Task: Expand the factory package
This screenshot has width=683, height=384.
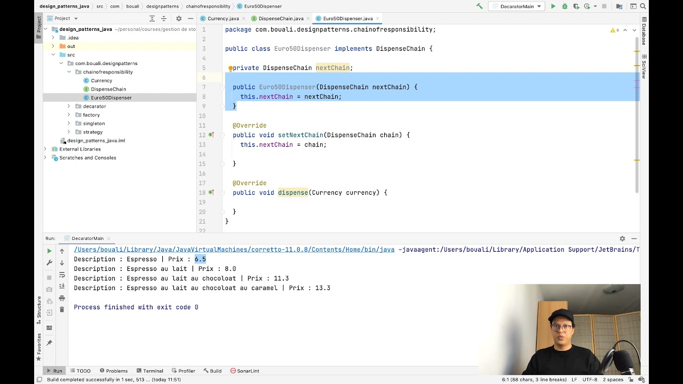Action: (x=69, y=115)
